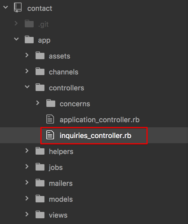The image size is (188, 224).
Task: Expand the .git folder chevron
Action: pos(16,23)
